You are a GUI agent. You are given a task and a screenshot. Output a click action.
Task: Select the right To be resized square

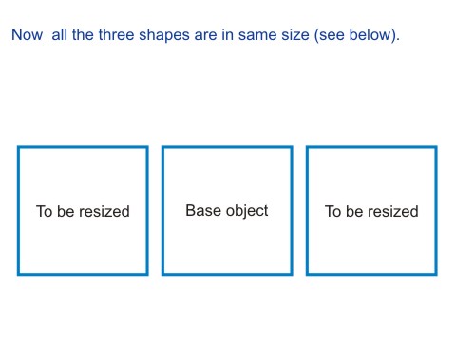pyautogui.click(x=371, y=211)
